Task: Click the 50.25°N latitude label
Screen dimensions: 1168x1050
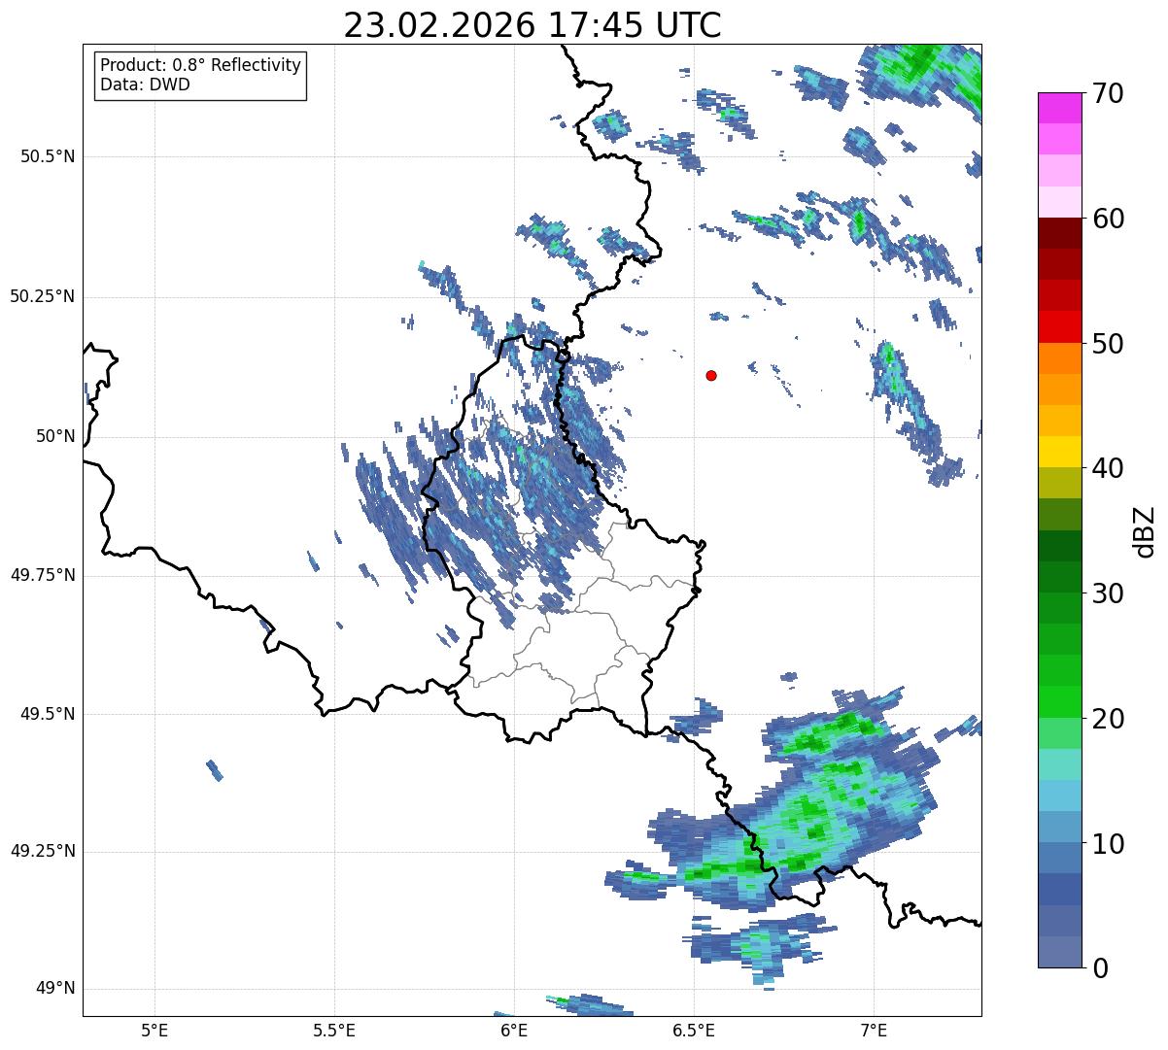Action: 43,296
